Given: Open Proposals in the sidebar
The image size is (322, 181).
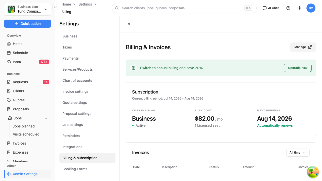Looking at the screenshot, I should click(x=27, y=109).
